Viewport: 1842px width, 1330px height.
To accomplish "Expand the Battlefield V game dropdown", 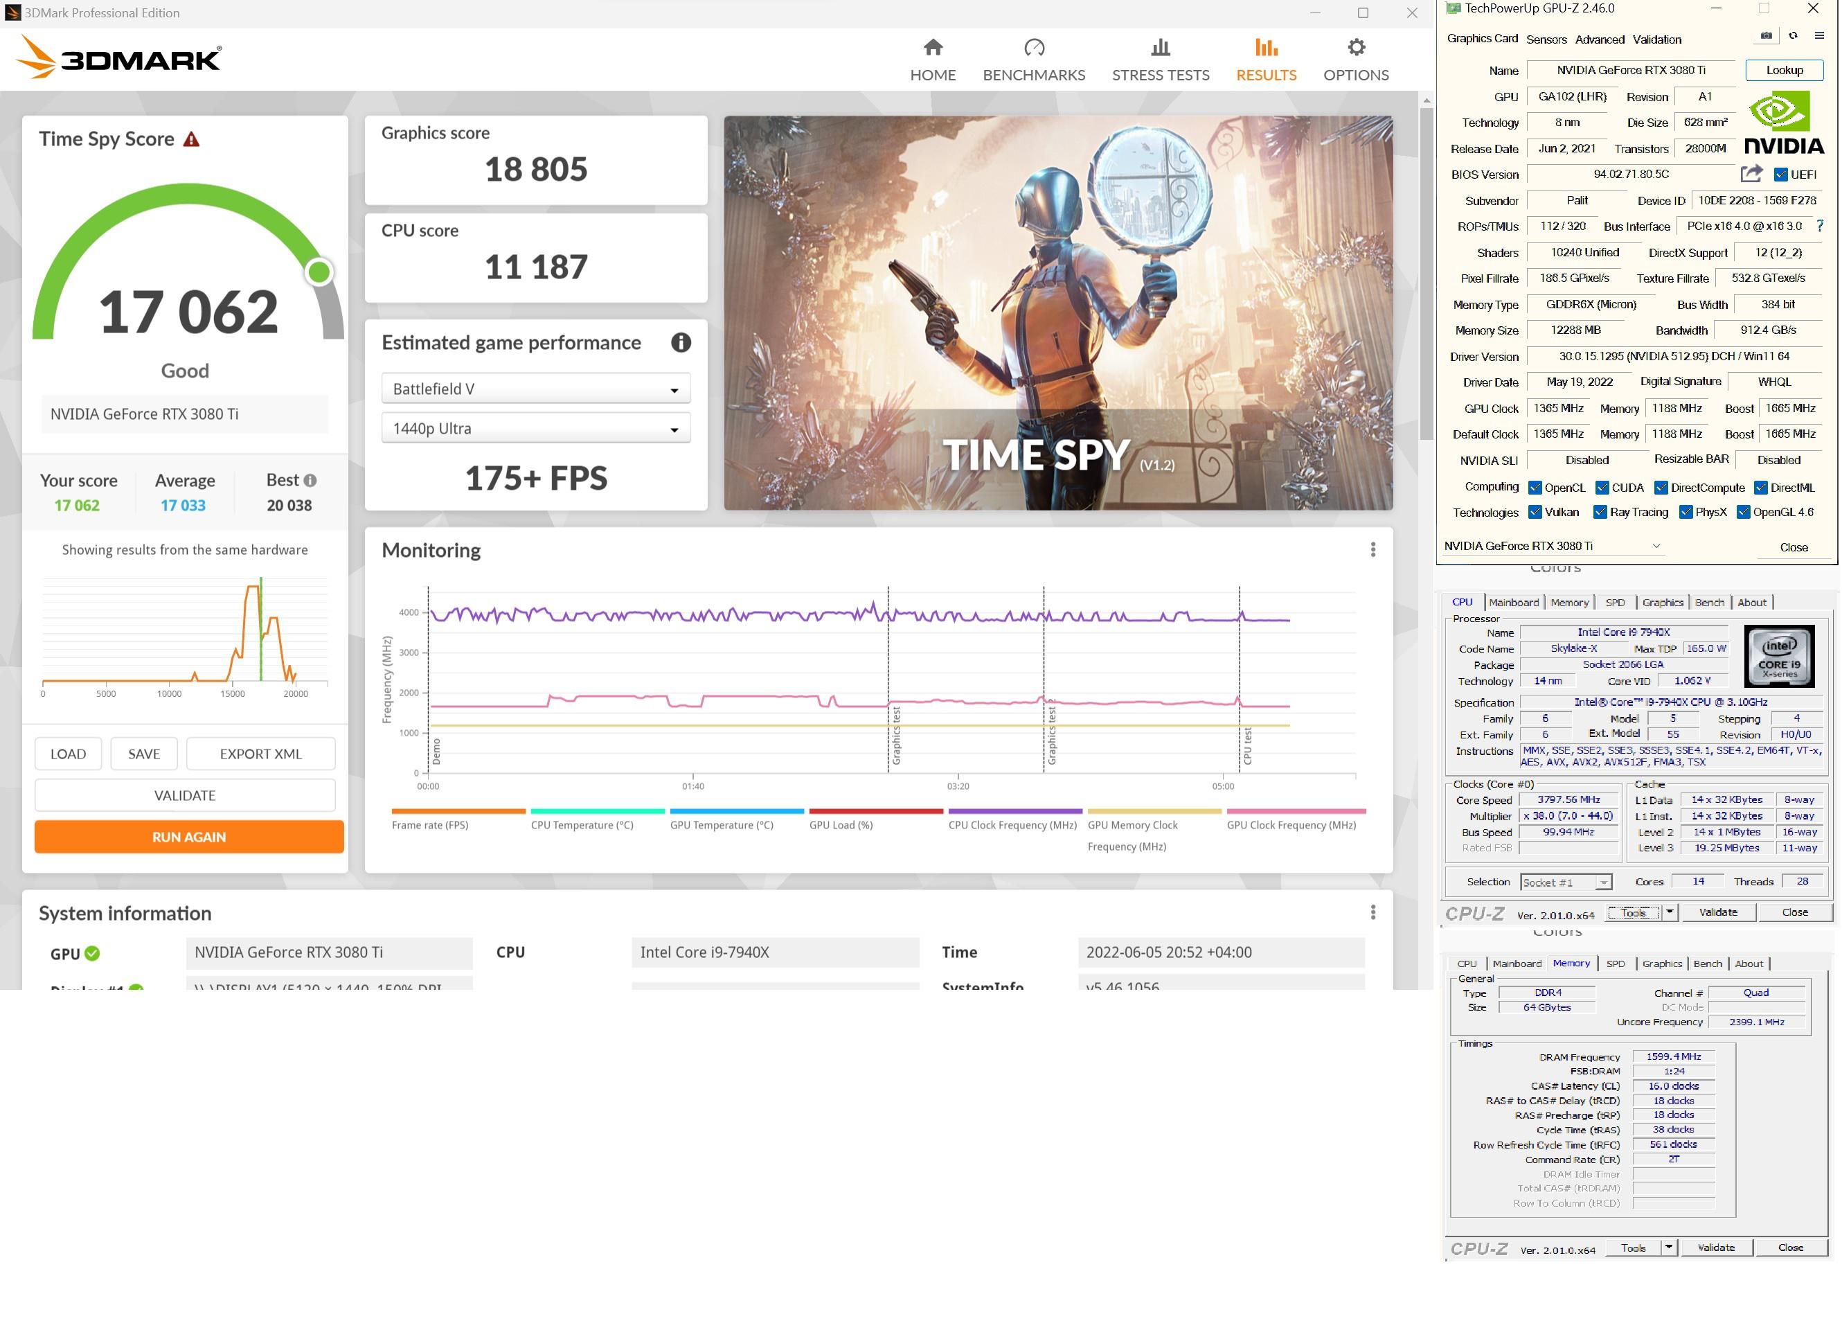I will tap(536, 389).
